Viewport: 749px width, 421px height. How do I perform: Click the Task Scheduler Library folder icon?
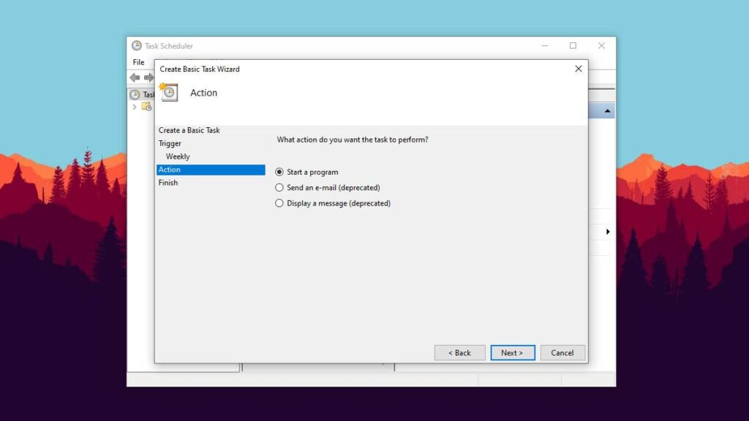(x=146, y=107)
